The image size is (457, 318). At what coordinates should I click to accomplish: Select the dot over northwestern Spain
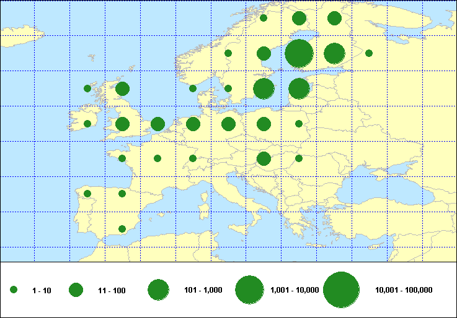(87, 194)
